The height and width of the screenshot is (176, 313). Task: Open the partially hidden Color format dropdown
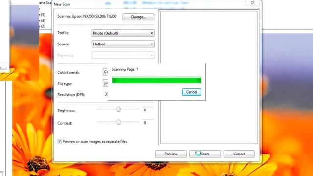105,72
